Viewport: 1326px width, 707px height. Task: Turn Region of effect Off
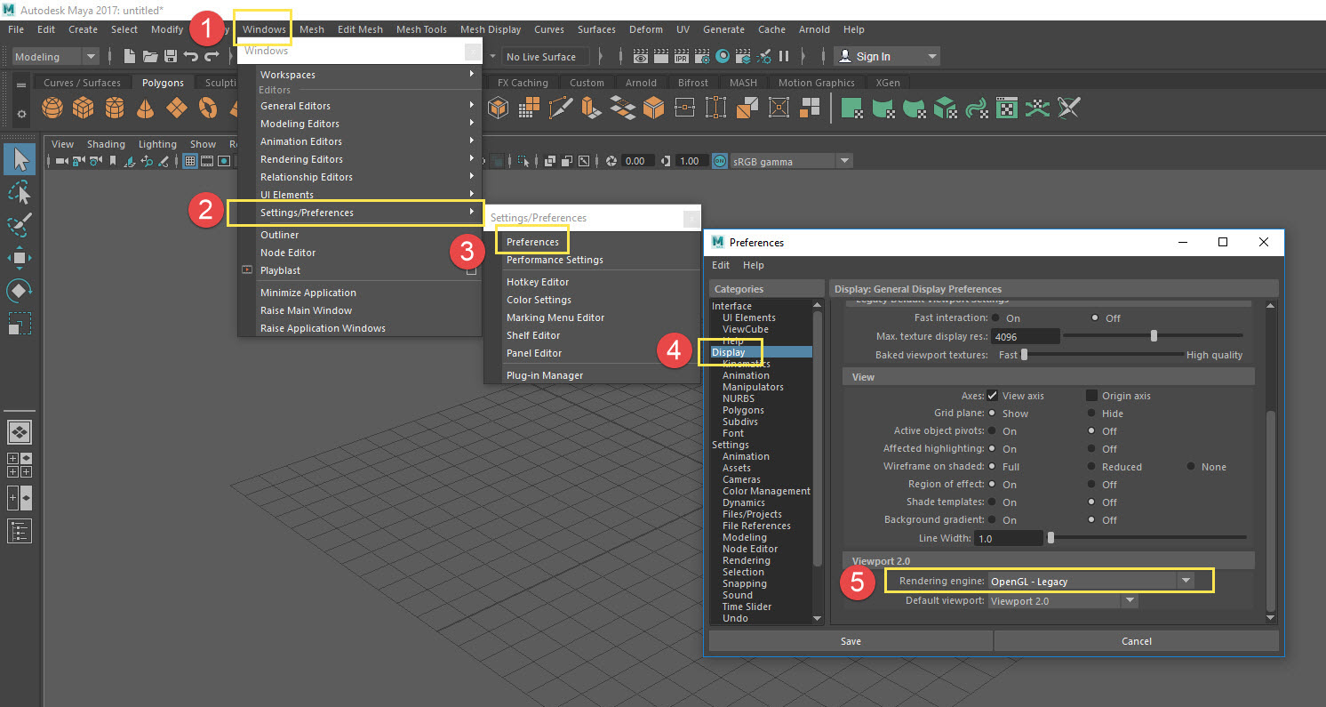tap(1092, 484)
